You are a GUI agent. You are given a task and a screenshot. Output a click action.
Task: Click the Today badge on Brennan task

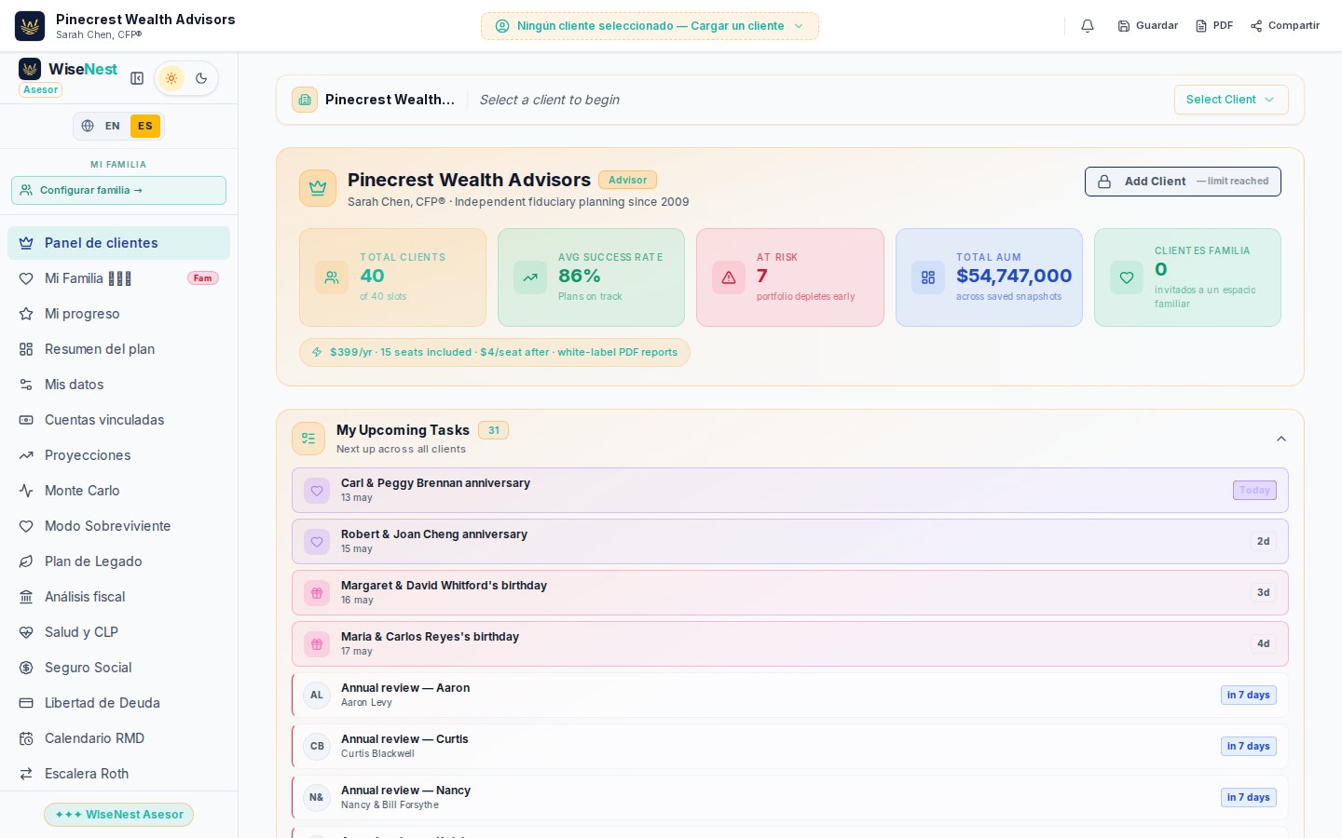(1254, 491)
